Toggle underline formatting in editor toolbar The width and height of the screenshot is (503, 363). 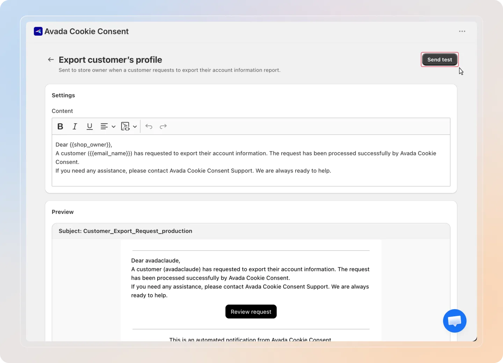point(89,126)
